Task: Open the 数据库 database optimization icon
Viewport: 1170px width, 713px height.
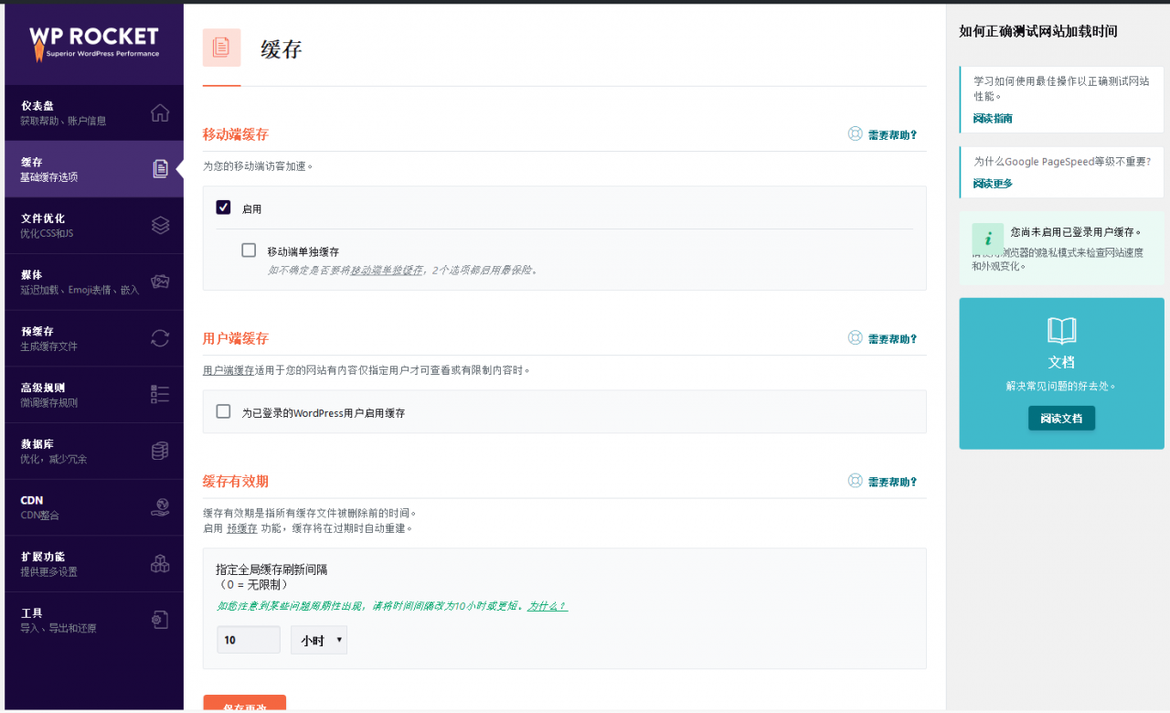Action: point(160,450)
